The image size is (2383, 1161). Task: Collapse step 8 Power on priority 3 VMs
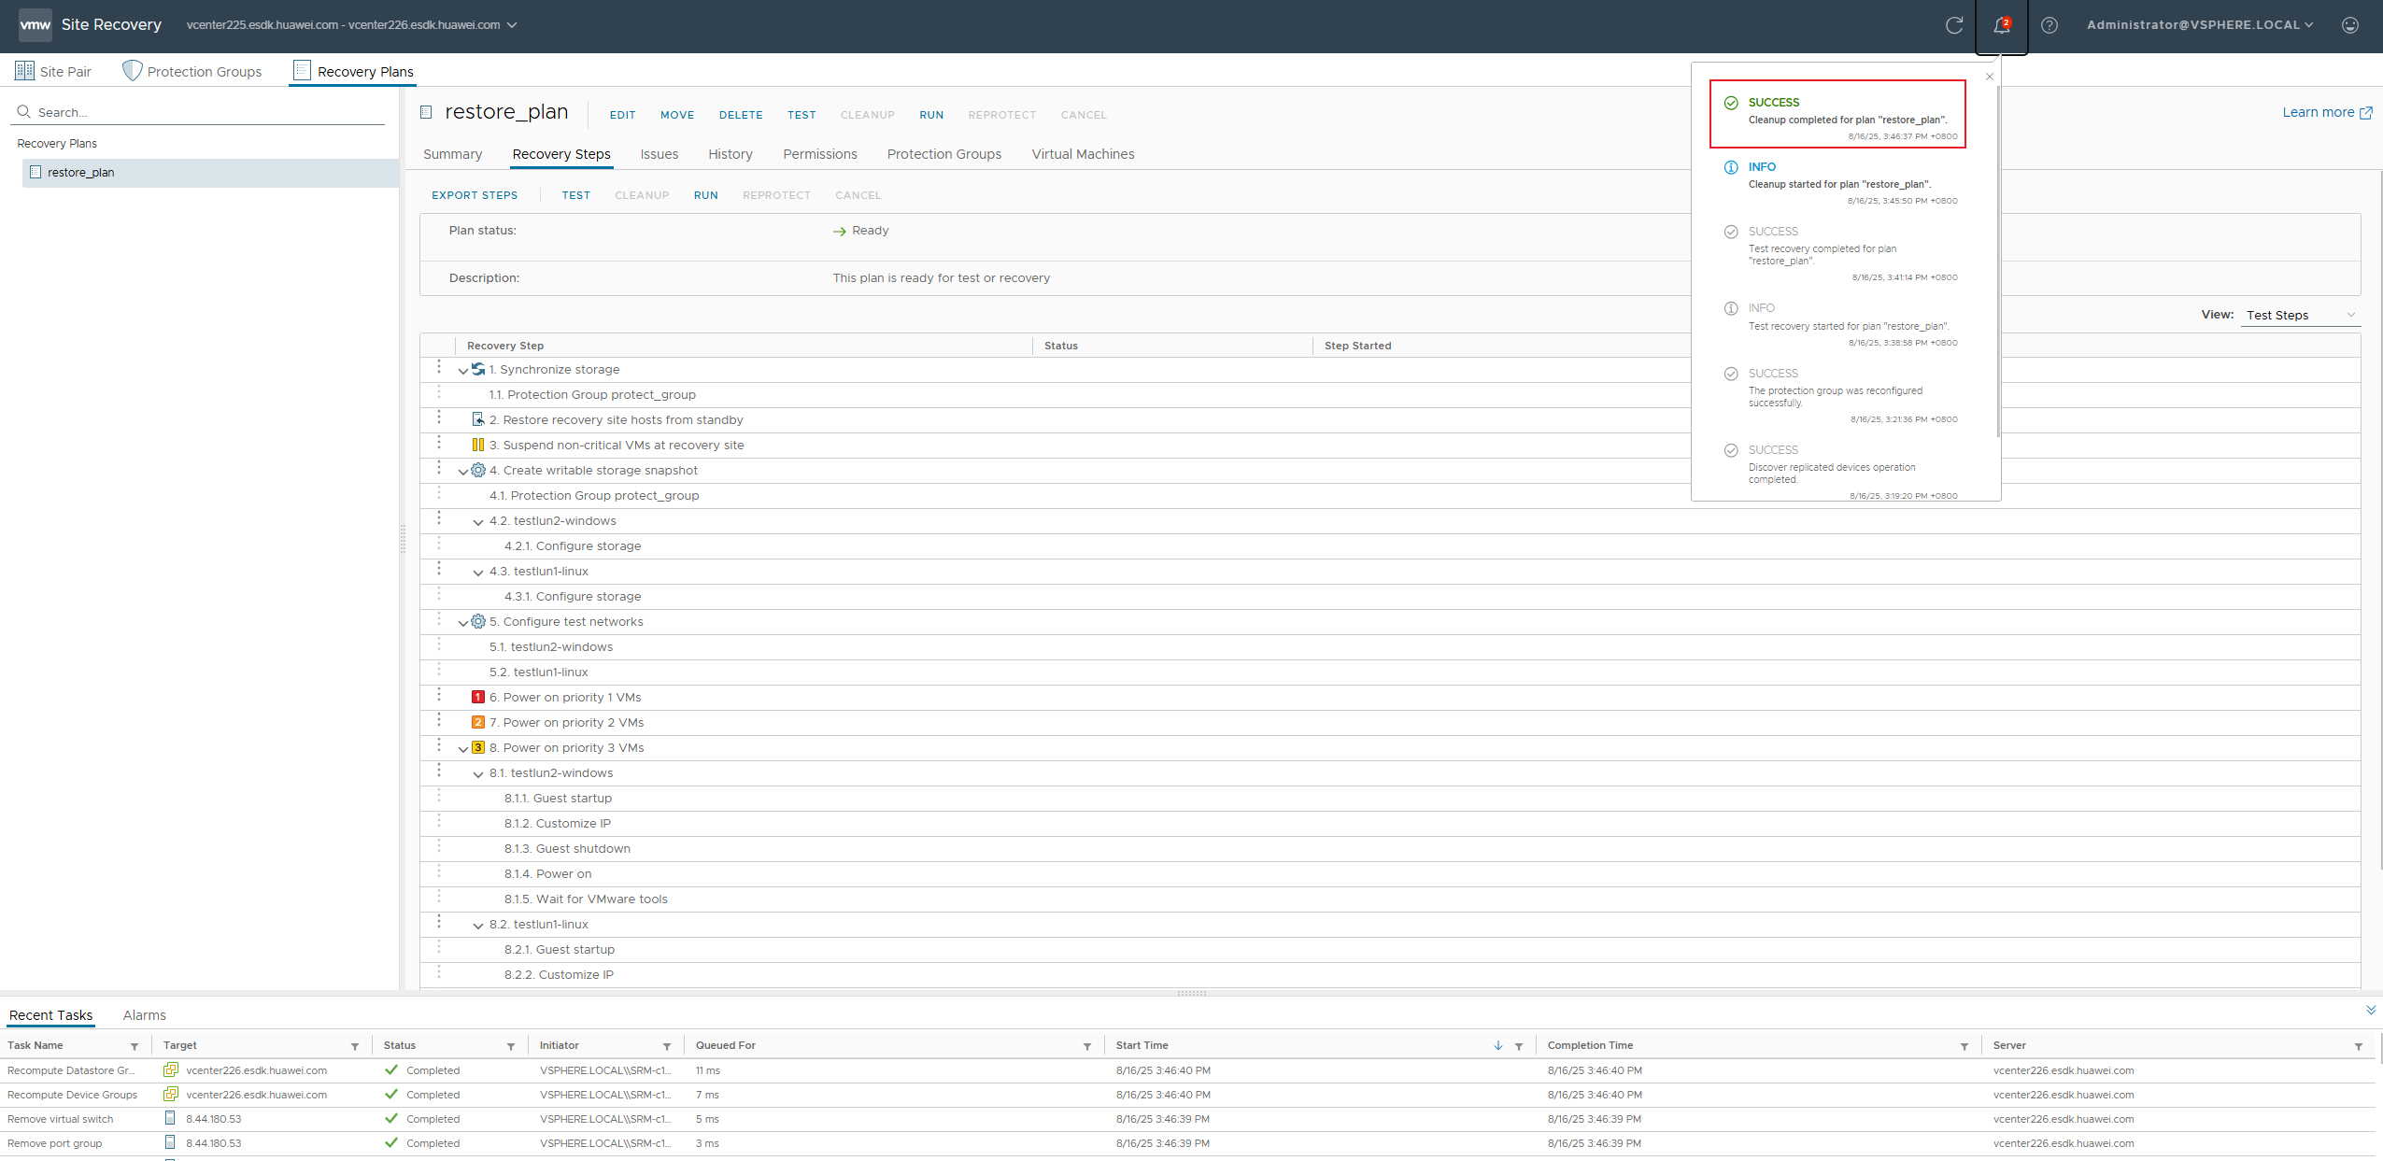click(x=463, y=749)
